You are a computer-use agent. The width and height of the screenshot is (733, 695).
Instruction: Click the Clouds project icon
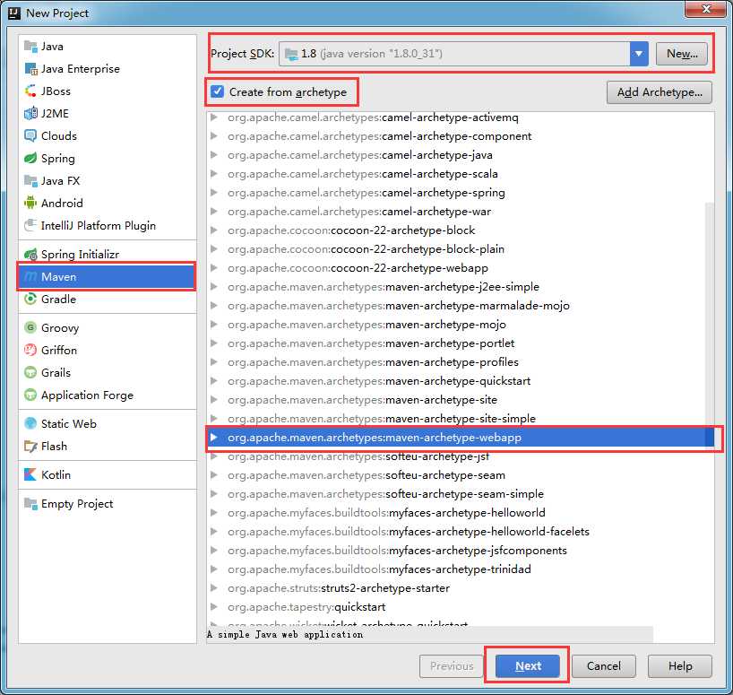(x=30, y=136)
